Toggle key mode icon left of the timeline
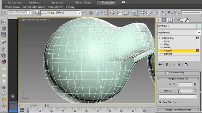Screen dimensions: 202x113 pos(22,110)
